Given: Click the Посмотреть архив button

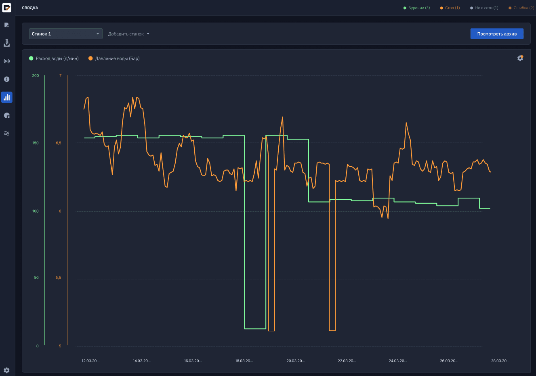Looking at the screenshot, I should point(497,34).
